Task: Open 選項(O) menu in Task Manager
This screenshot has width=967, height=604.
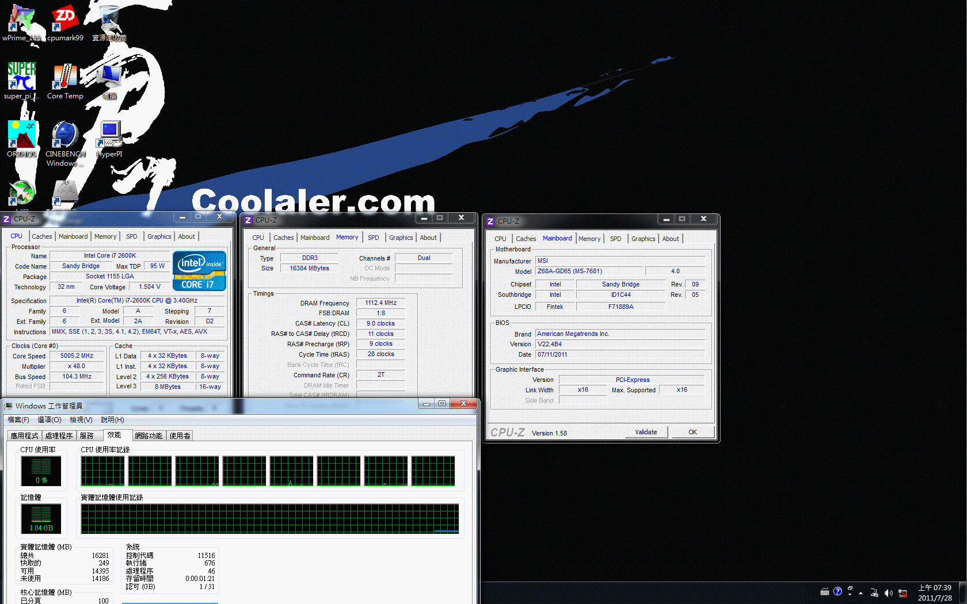Action: tap(50, 420)
